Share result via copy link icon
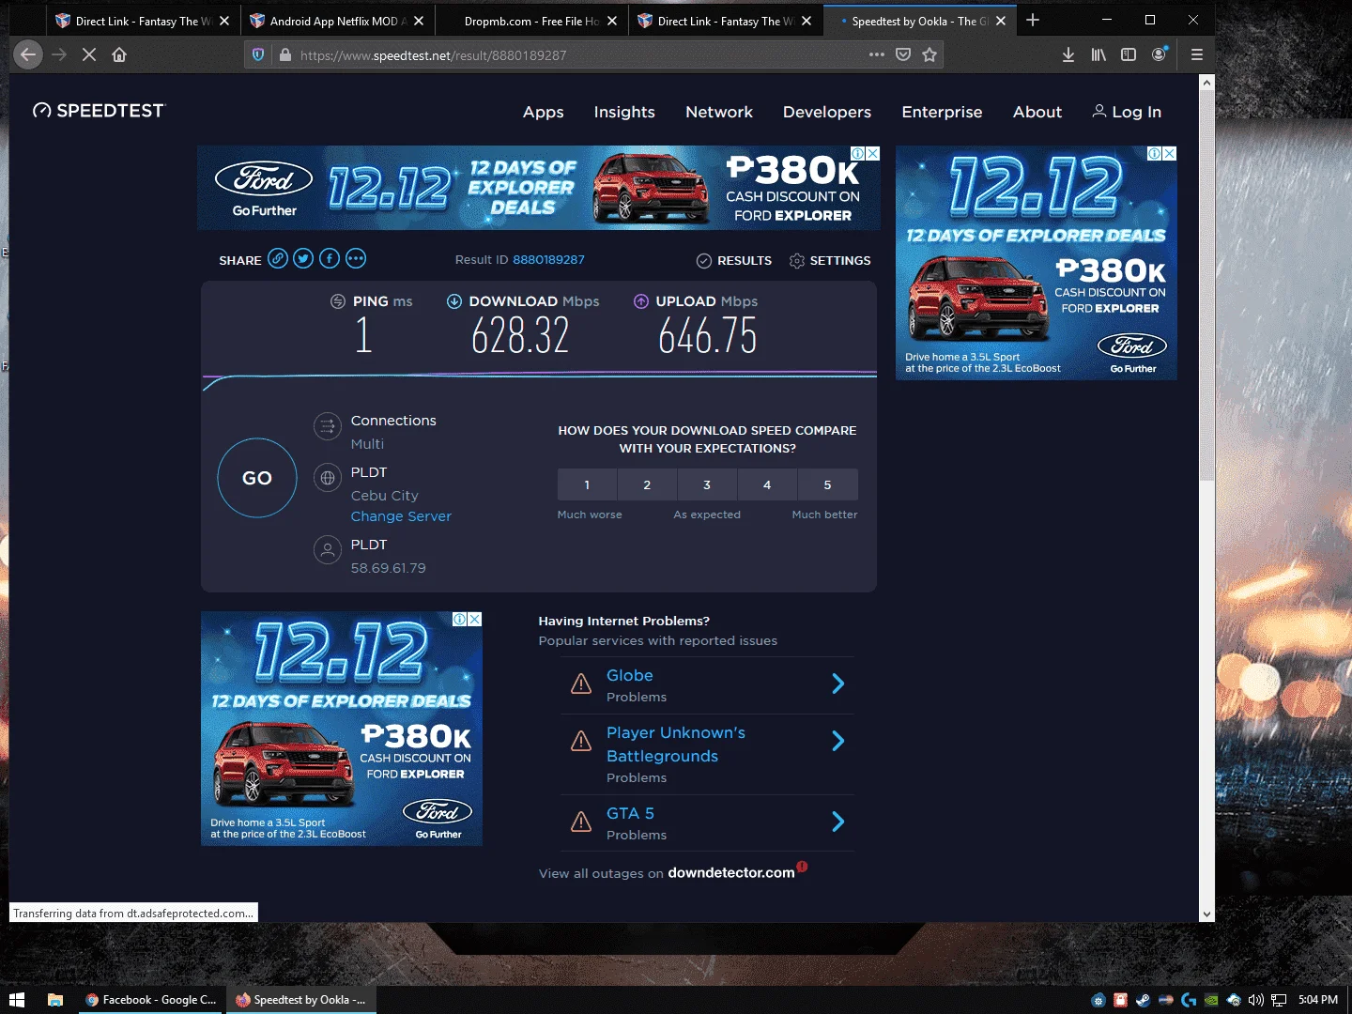Screen dimensions: 1352x1014 278,258
